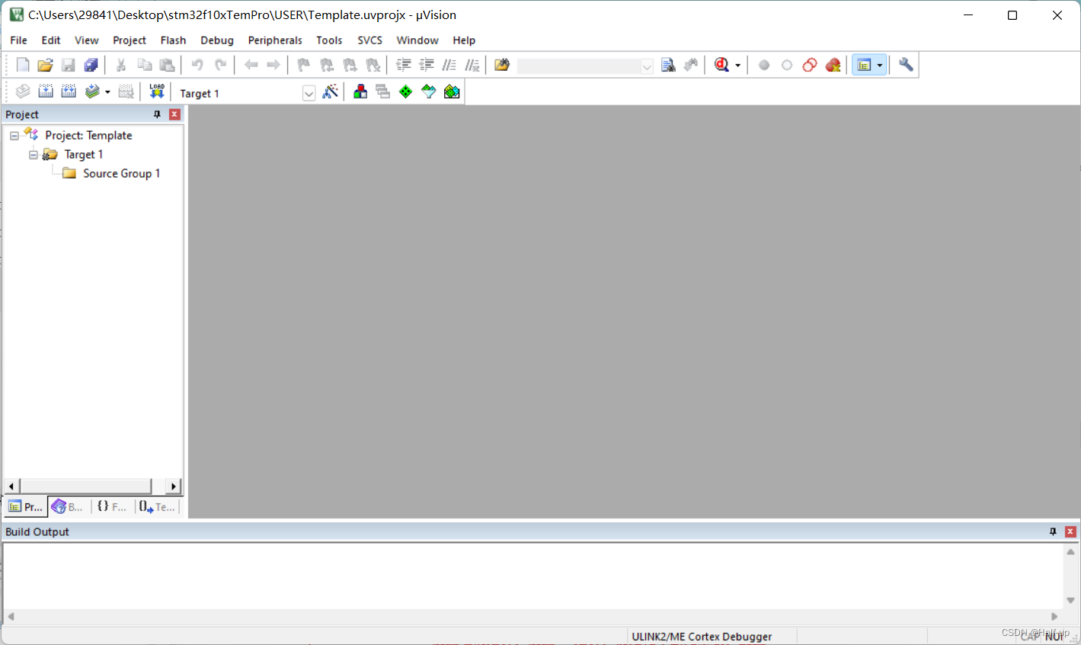This screenshot has width=1081, height=645.
Task: Unindent the selected lines icon
Action: pos(427,65)
